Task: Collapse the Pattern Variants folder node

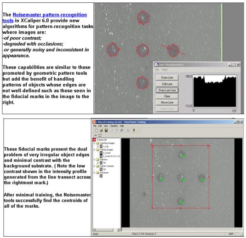Action: click(x=94, y=166)
